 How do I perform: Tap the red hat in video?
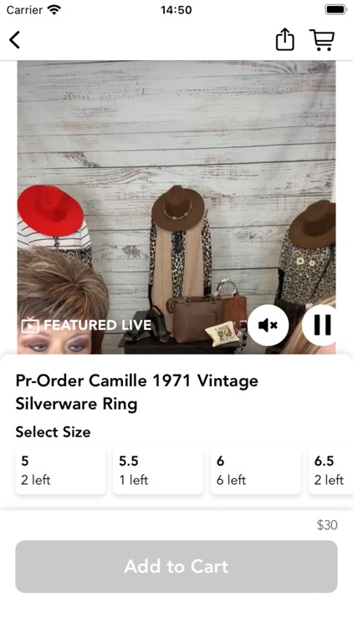pyautogui.click(x=50, y=210)
